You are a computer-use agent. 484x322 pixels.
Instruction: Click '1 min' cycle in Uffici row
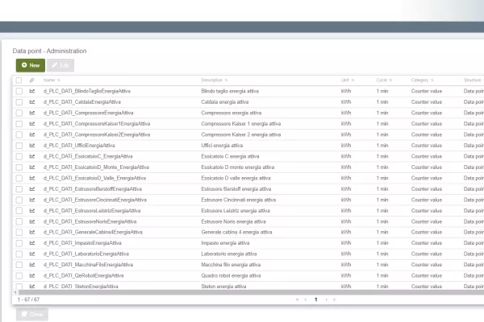click(382, 146)
